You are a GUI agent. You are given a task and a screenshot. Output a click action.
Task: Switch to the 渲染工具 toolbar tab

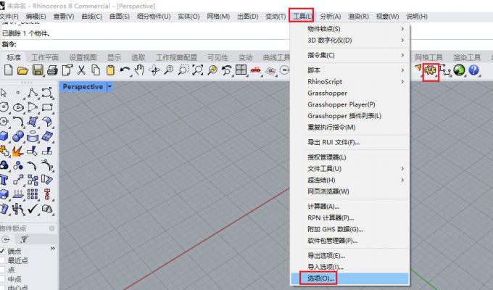click(x=467, y=57)
